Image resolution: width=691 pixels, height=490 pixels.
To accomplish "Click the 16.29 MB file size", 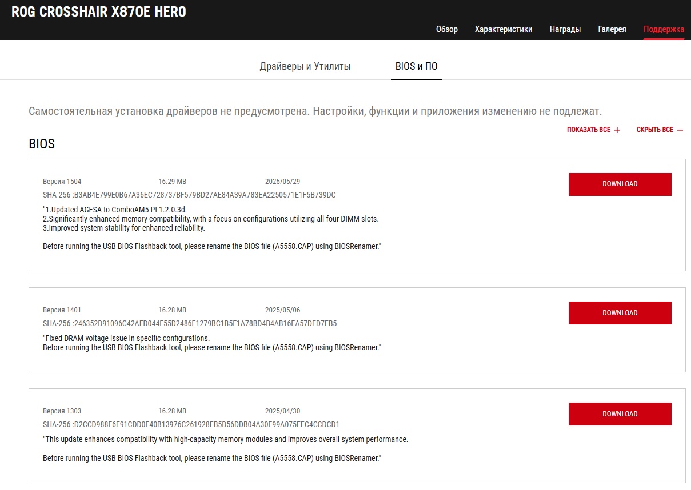I will 173,182.
